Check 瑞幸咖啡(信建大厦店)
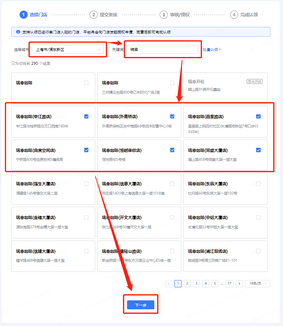The height and width of the screenshot is (326, 283). tap(86, 251)
